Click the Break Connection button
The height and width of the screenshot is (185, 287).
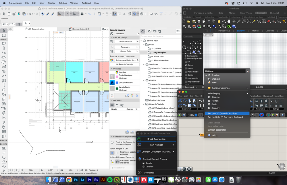point(157,139)
